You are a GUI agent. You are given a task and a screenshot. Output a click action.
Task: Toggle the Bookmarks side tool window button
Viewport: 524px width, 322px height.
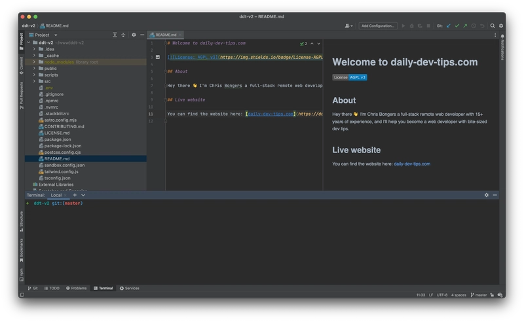[x=22, y=250]
